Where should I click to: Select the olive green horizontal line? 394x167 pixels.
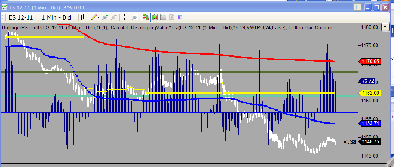[180, 72]
